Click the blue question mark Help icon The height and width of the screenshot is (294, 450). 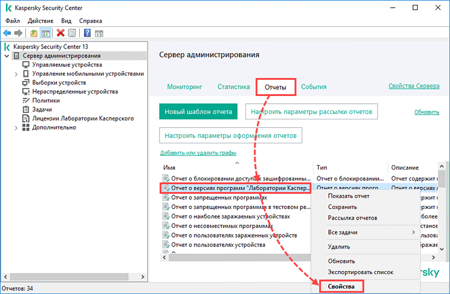point(87,33)
